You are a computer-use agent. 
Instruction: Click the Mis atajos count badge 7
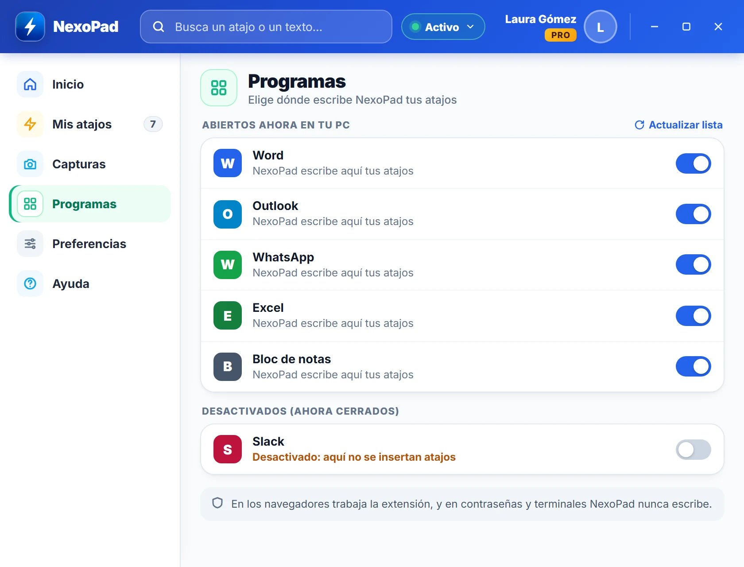(153, 124)
